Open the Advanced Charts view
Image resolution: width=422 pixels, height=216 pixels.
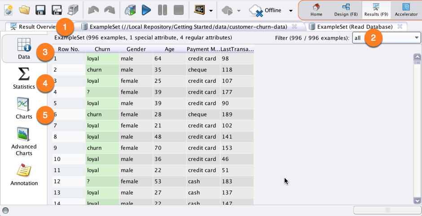coord(24,141)
